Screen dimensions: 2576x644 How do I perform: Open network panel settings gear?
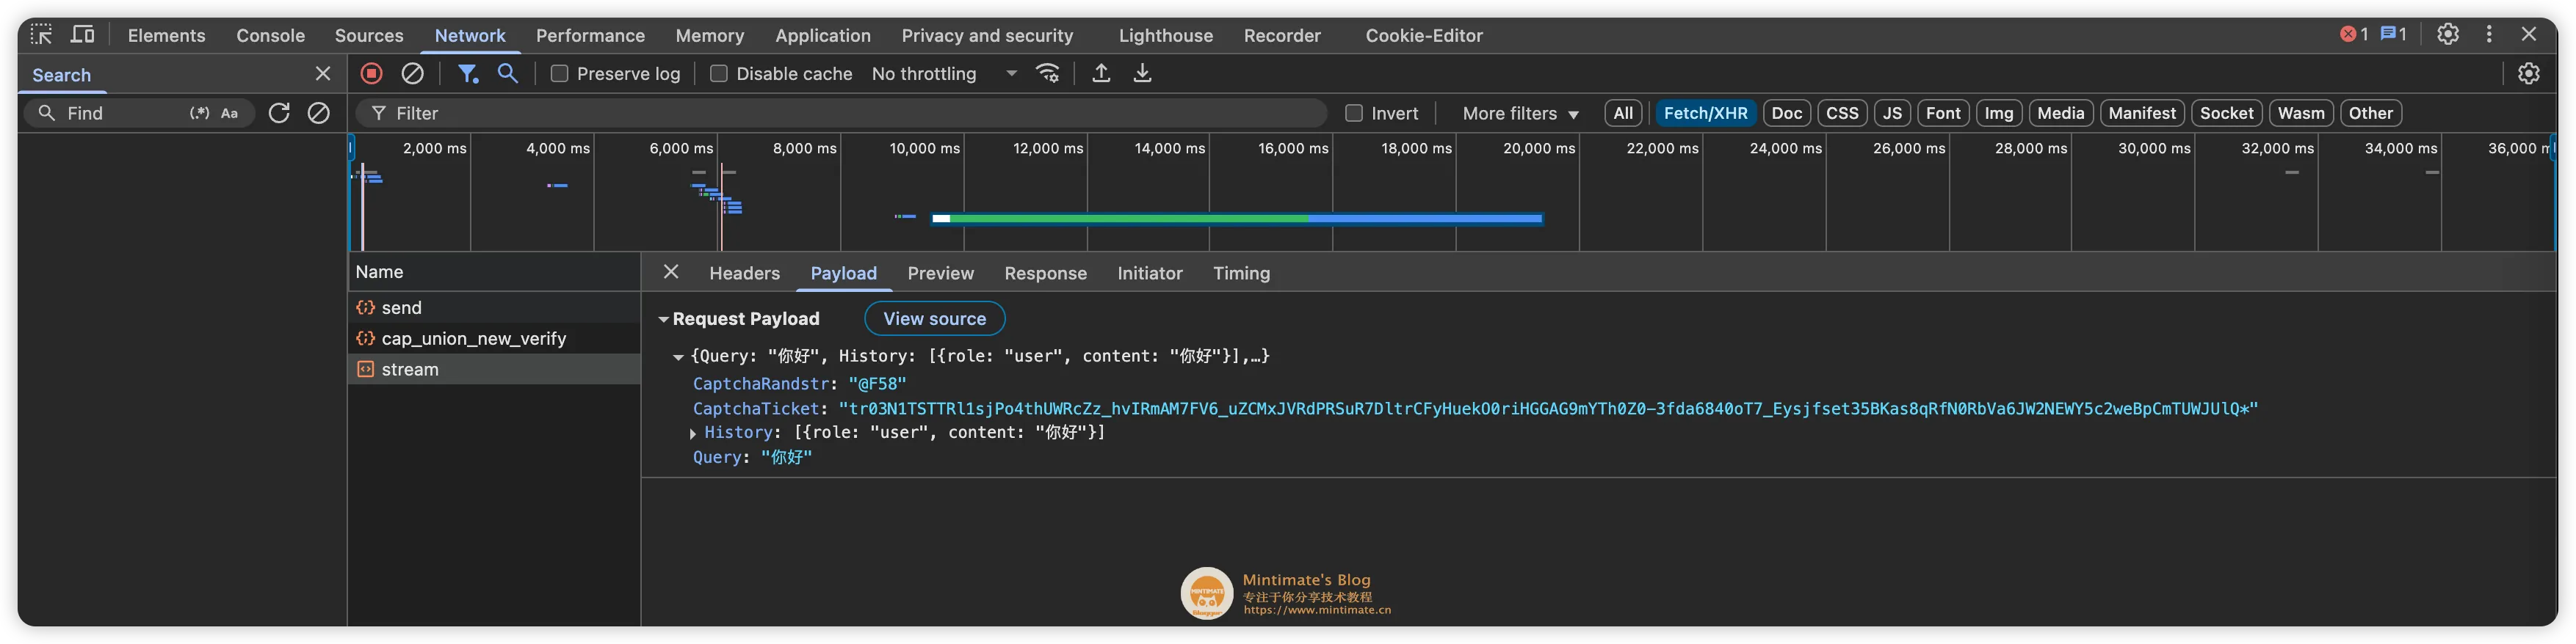point(2529,73)
